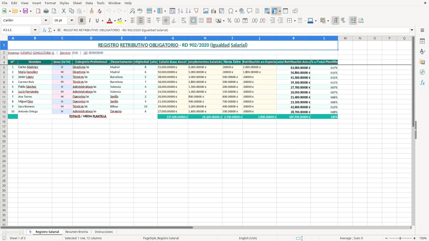Open the Print dialog icon
Image resolution: width=429 pixels, height=241 pixels.
pos(46,11)
